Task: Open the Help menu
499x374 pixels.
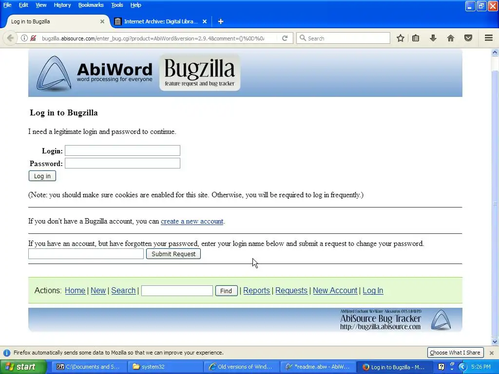Action: [x=135, y=5]
